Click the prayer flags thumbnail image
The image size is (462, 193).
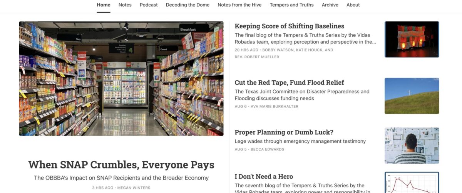point(412,39)
